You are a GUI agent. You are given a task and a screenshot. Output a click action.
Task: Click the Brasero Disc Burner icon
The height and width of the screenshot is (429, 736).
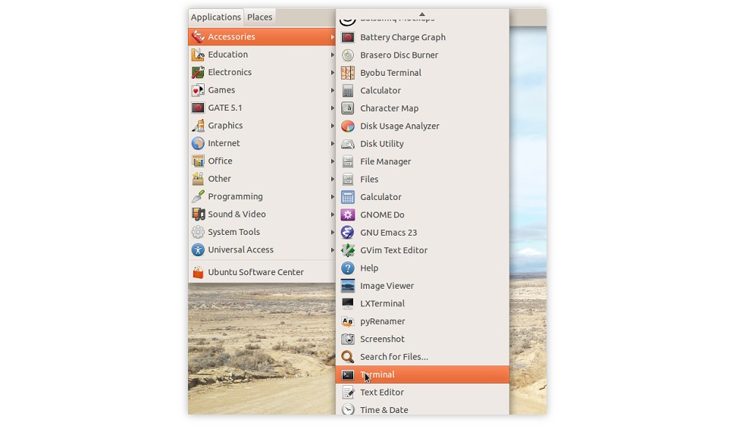pyautogui.click(x=348, y=55)
